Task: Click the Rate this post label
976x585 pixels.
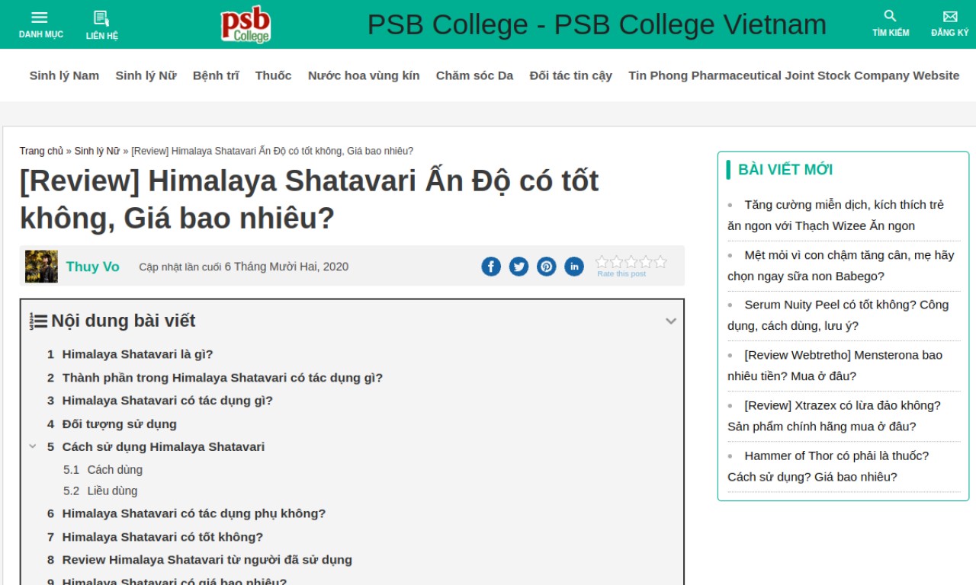Action: point(621,273)
